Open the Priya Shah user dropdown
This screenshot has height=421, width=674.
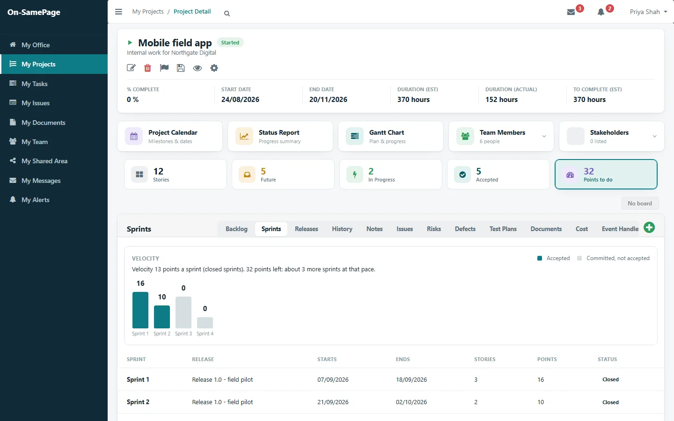(648, 12)
